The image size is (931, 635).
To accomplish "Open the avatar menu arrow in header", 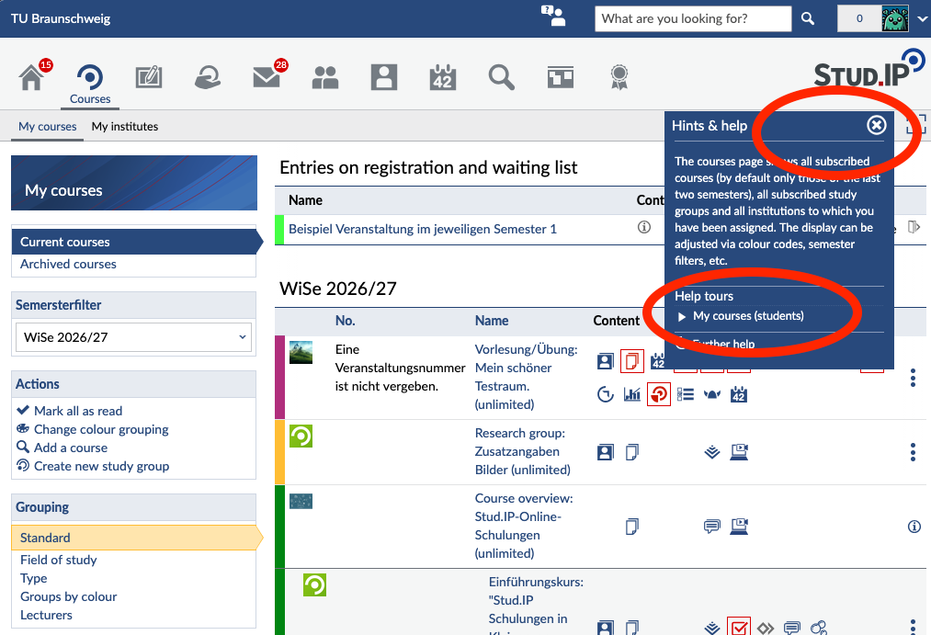I will 922,19.
